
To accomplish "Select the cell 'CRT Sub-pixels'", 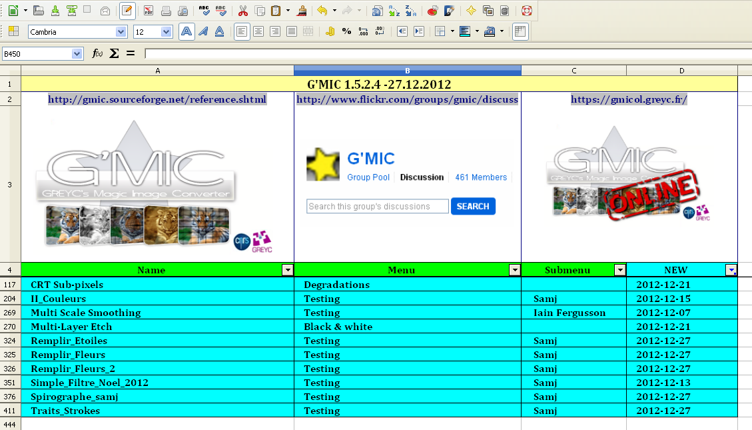I will (157, 285).
